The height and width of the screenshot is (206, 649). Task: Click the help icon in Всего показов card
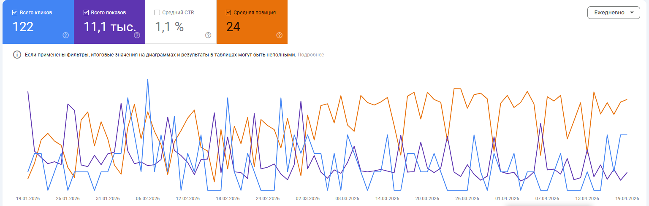(137, 35)
